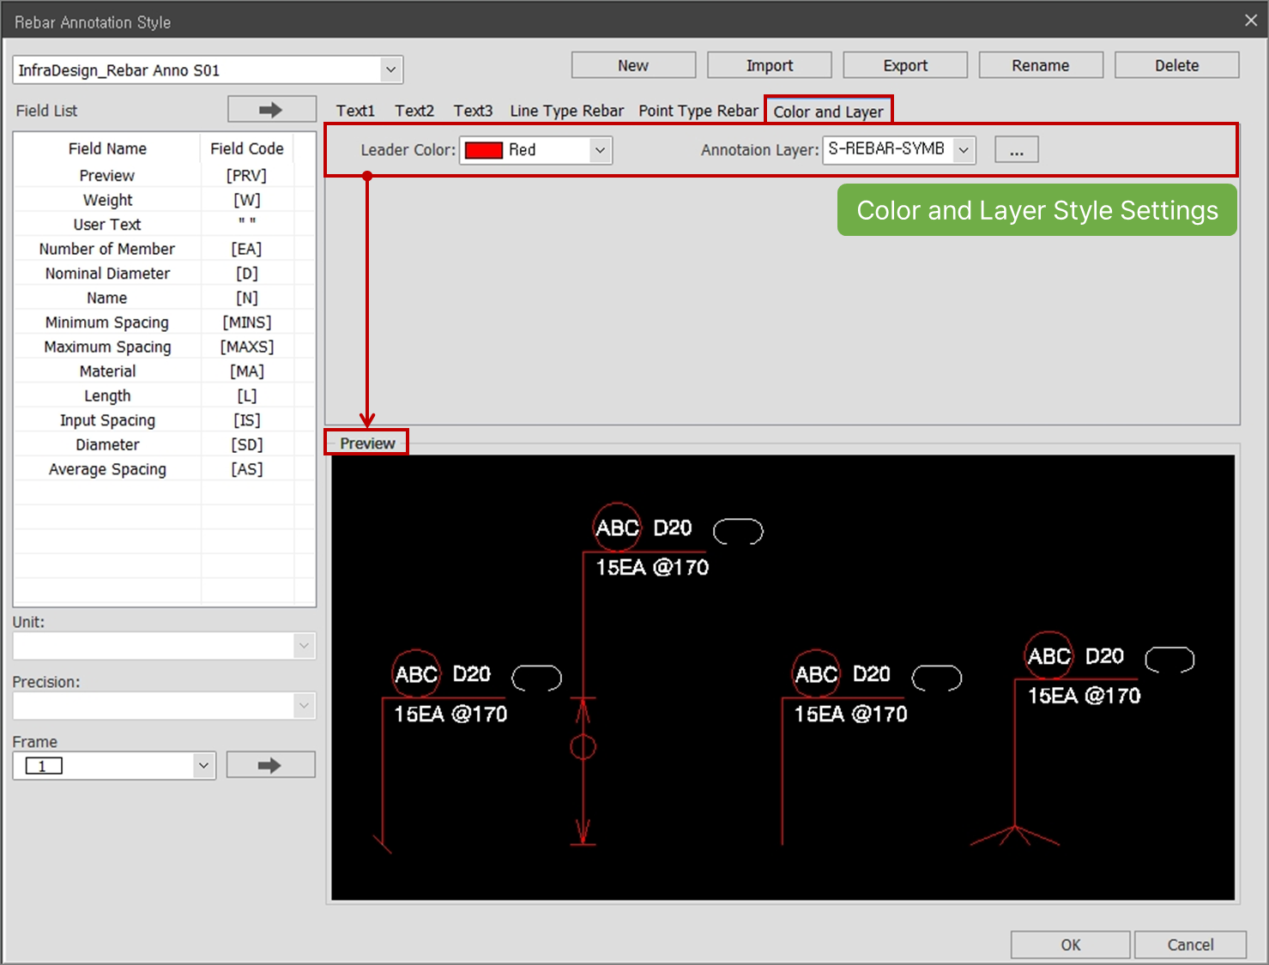1269x965 pixels.
Task: Select the Color and Layer tab
Action: pos(828,112)
